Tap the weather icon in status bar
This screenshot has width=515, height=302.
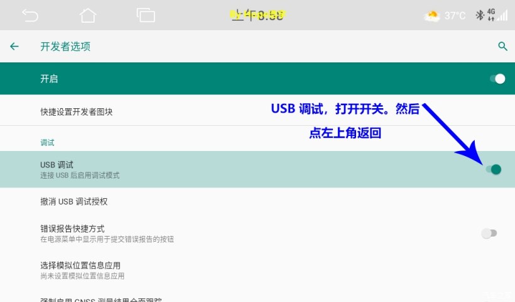tap(432, 16)
